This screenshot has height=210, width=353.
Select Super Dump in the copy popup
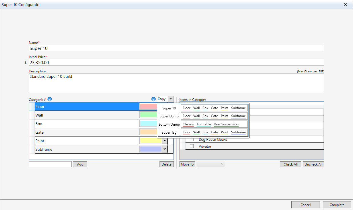[x=169, y=116]
